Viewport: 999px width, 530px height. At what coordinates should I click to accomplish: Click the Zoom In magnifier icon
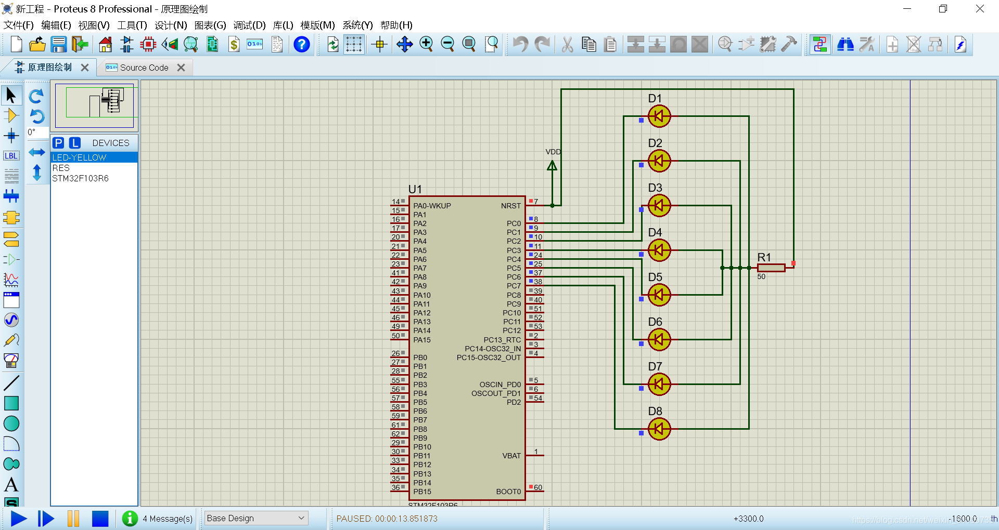(426, 45)
